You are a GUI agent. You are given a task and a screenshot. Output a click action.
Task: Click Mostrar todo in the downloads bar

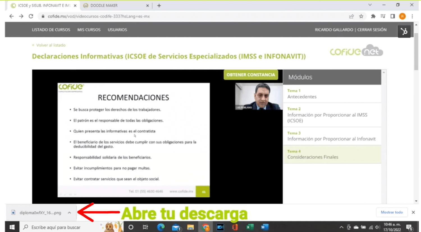pyautogui.click(x=392, y=213)
